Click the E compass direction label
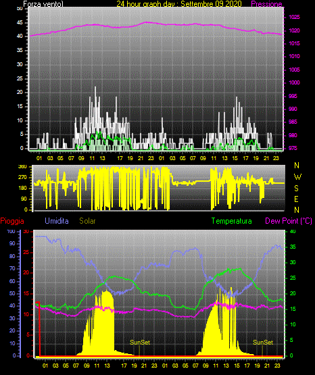The image size is (315, 375). click(x=296, y=199)
